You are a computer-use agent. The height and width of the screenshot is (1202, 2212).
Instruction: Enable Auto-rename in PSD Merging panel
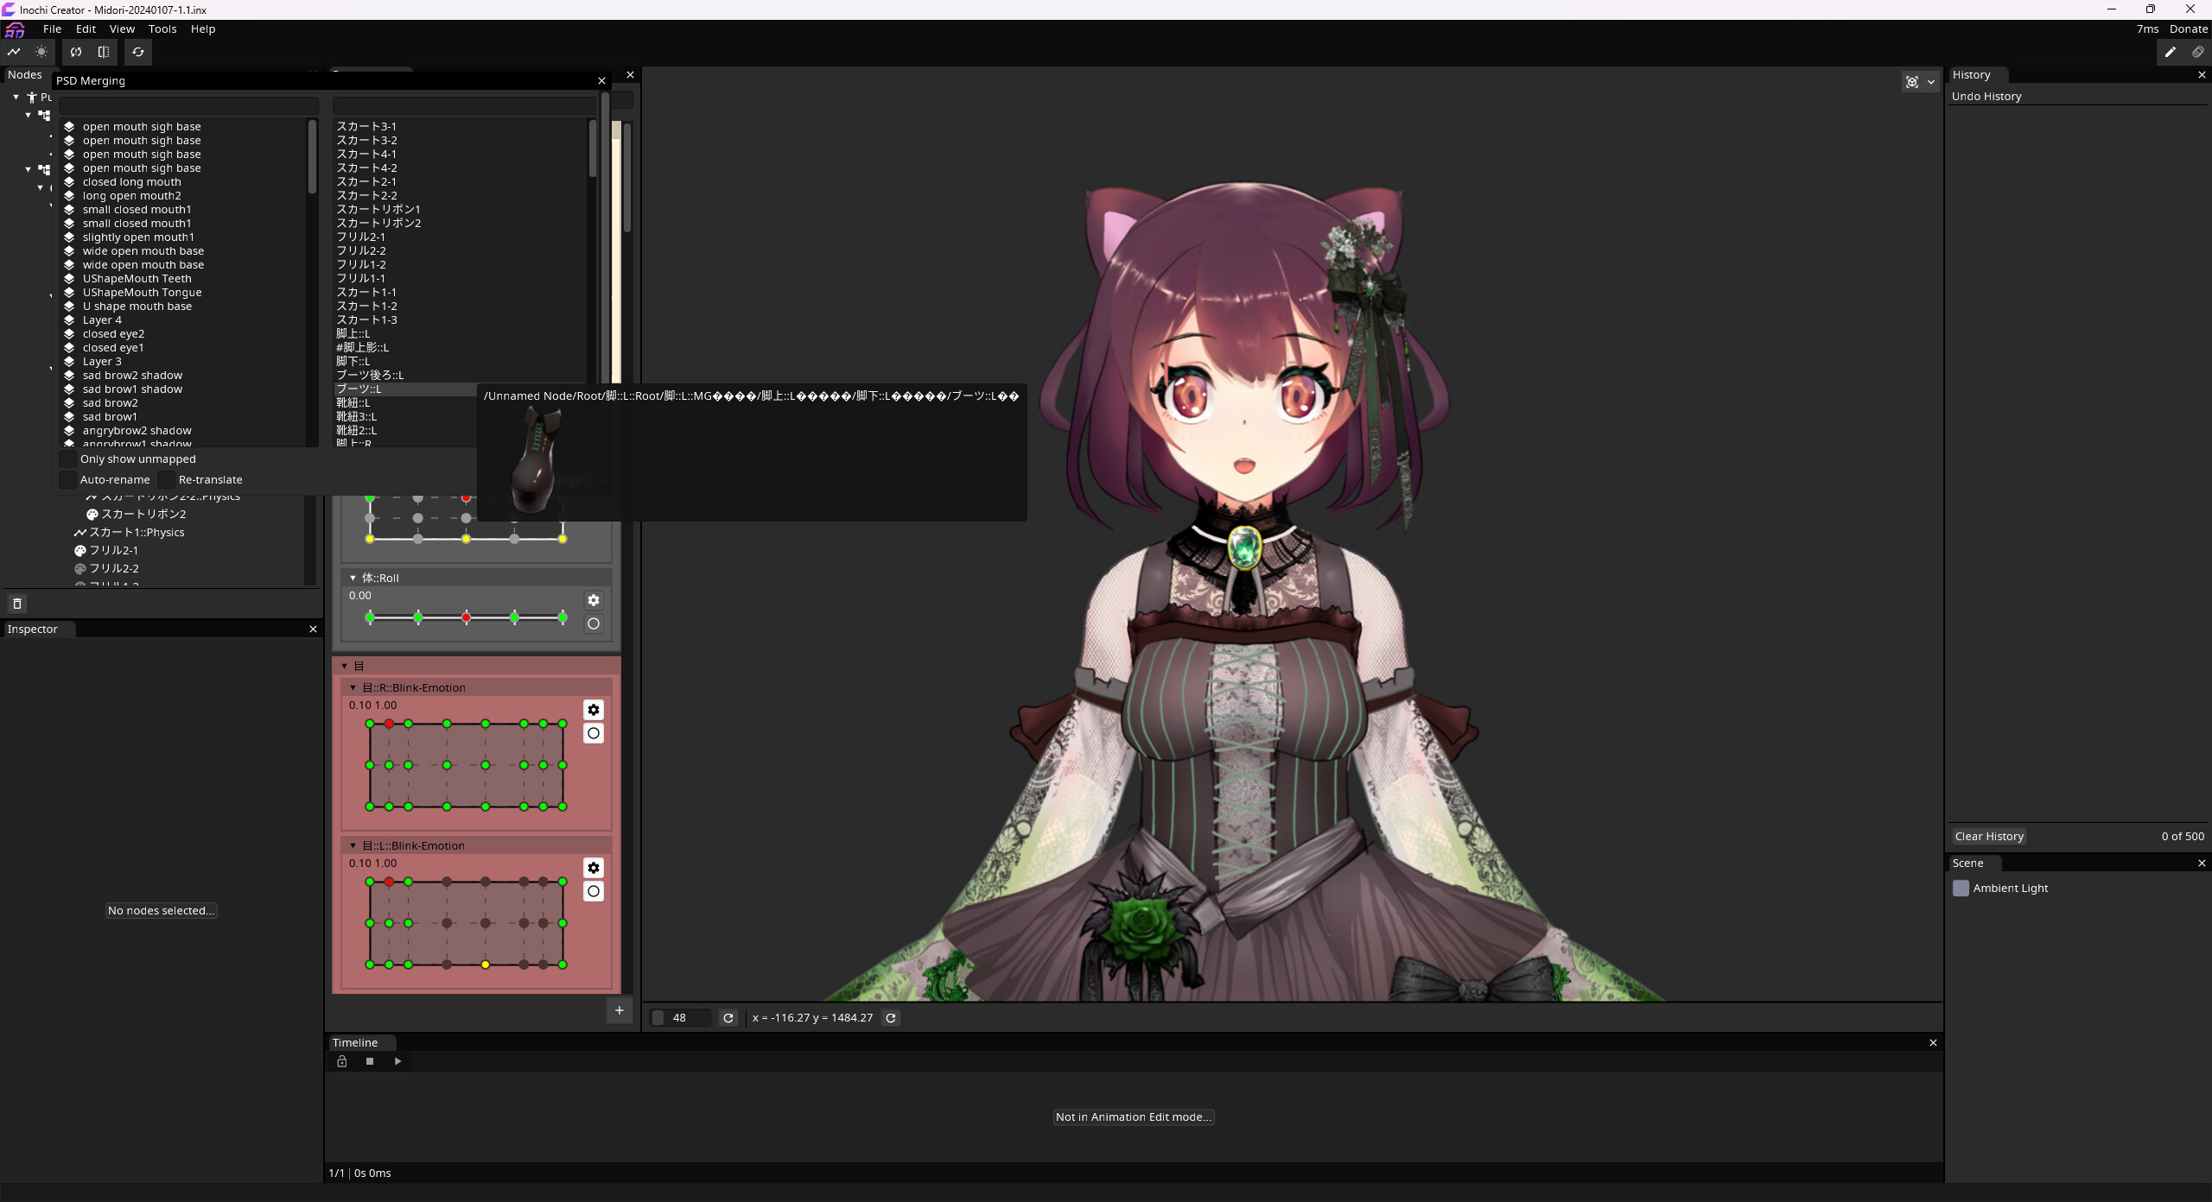coord(67,479)
